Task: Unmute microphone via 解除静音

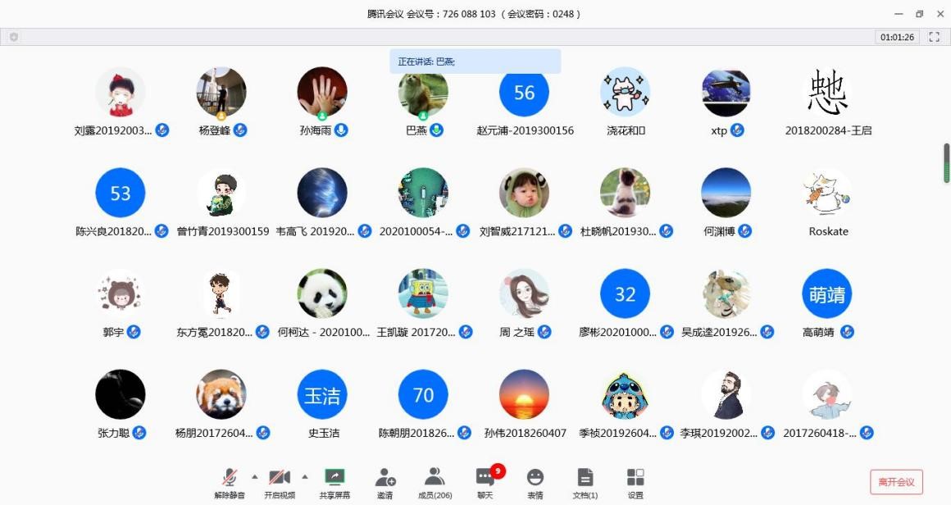Action: (x=230, y=482)
